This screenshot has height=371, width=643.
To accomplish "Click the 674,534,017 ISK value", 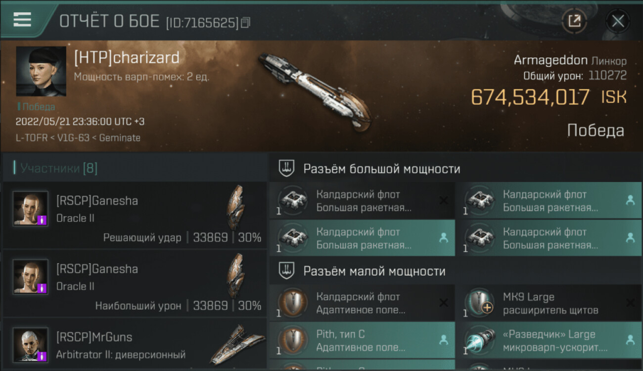I will (x=549, y=97).
